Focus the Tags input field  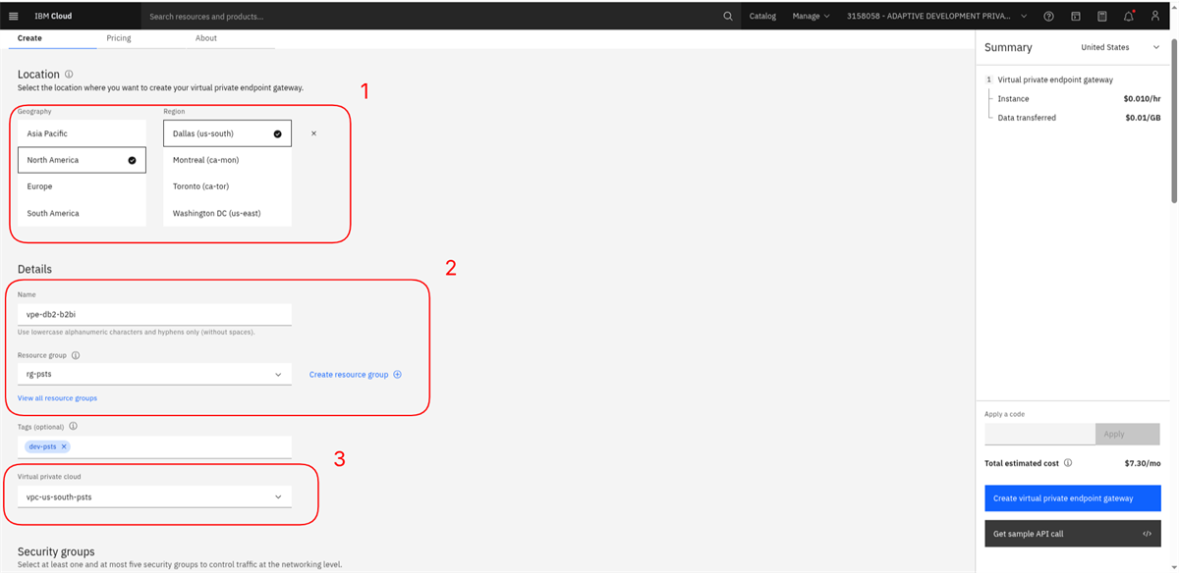[154, 446]
